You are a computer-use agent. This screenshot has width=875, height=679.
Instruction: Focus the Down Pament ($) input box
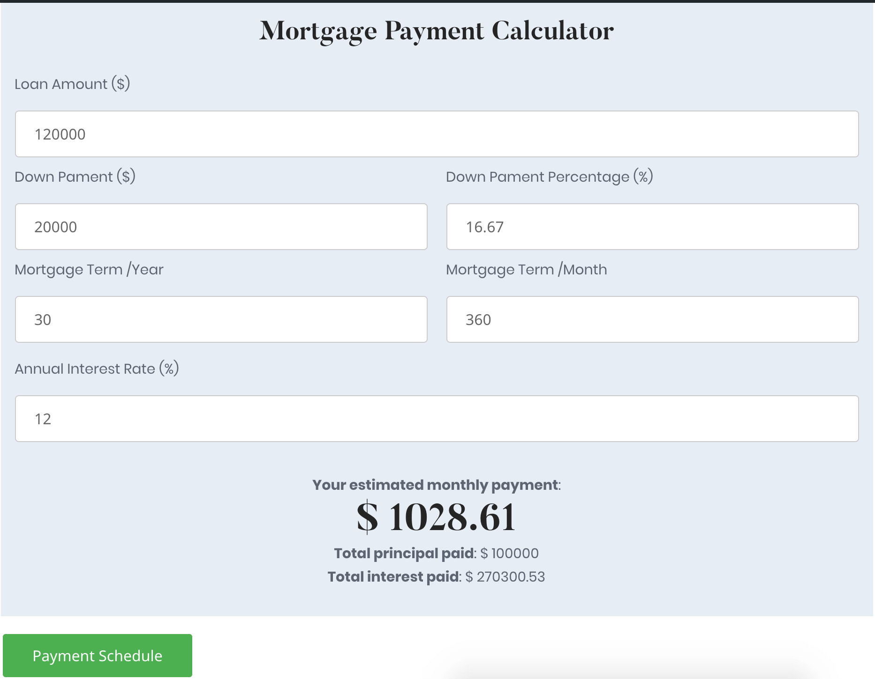pos(221,227)
